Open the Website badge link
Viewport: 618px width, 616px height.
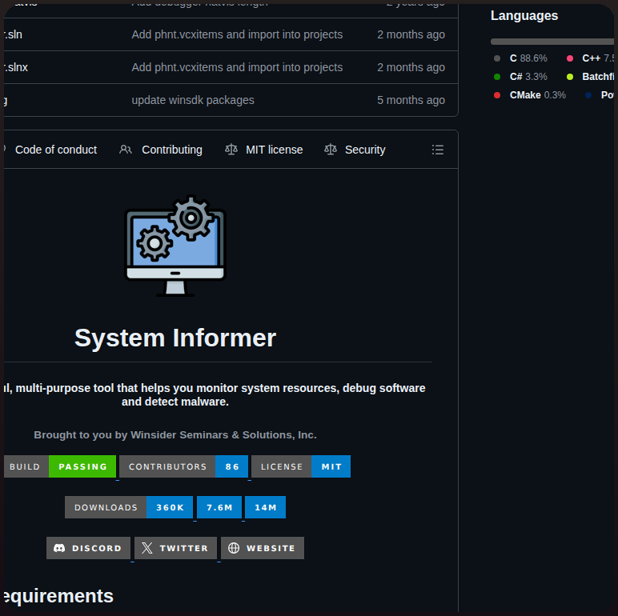pos(263,548)
